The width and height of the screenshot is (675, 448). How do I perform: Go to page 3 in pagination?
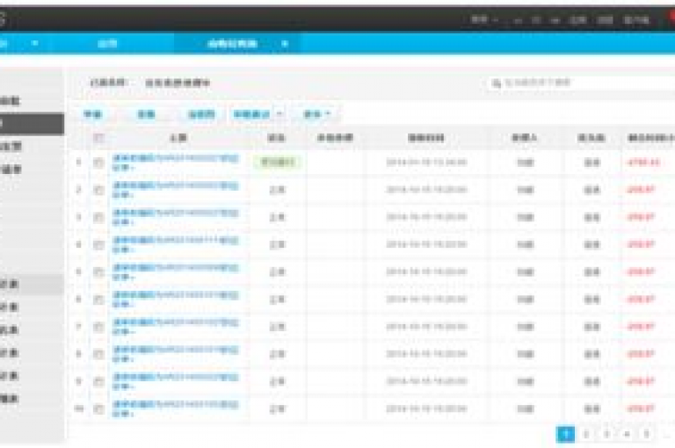pos(606,434)
